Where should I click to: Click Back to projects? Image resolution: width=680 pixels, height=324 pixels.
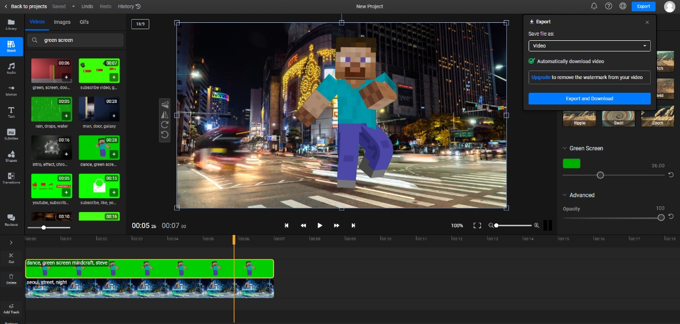[24, 6]
